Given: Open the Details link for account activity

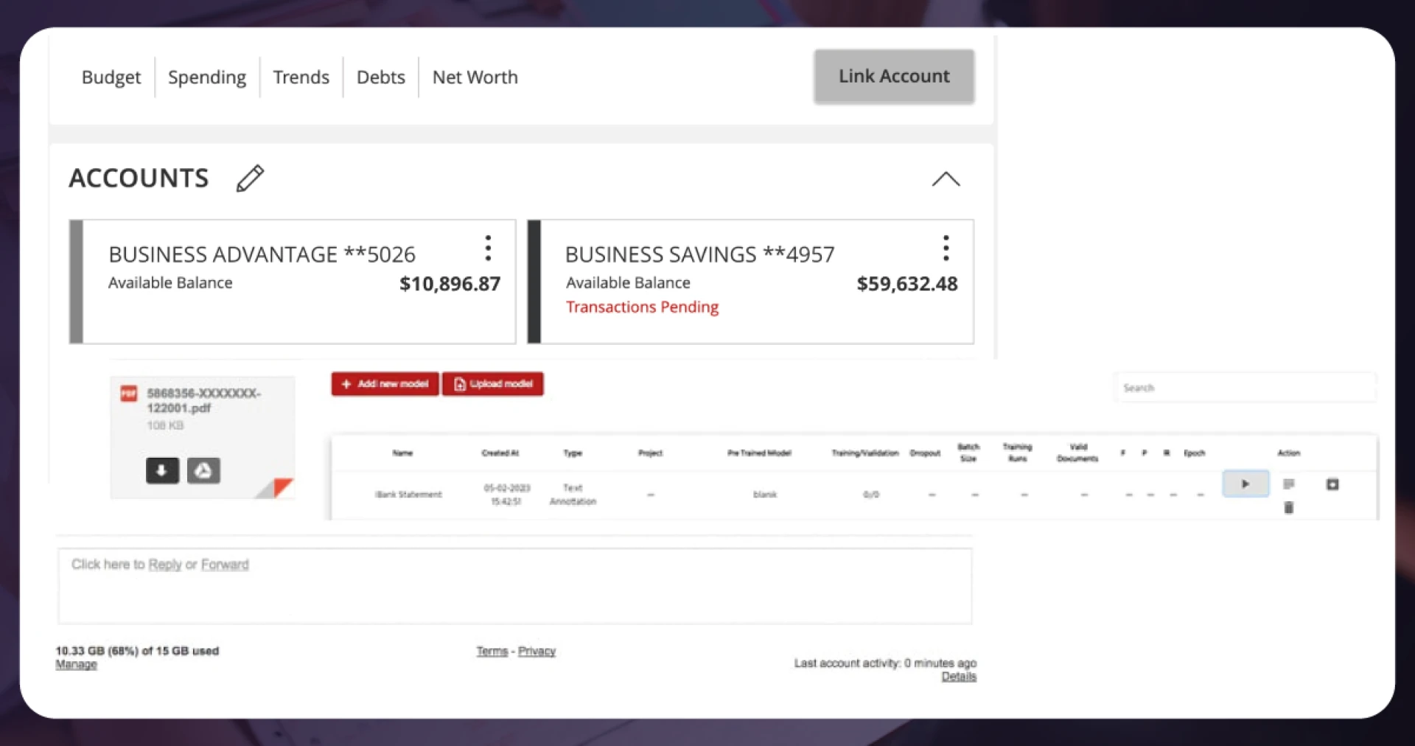Looking at the screenshot, I should click(x=958, y=677).
